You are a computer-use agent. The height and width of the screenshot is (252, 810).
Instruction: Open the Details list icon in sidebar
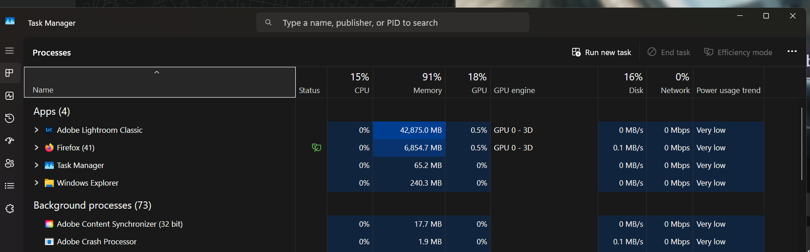(9, 186)
